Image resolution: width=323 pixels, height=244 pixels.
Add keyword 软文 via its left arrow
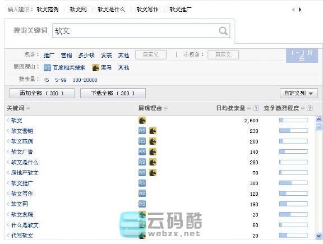[x=8, y=120]
